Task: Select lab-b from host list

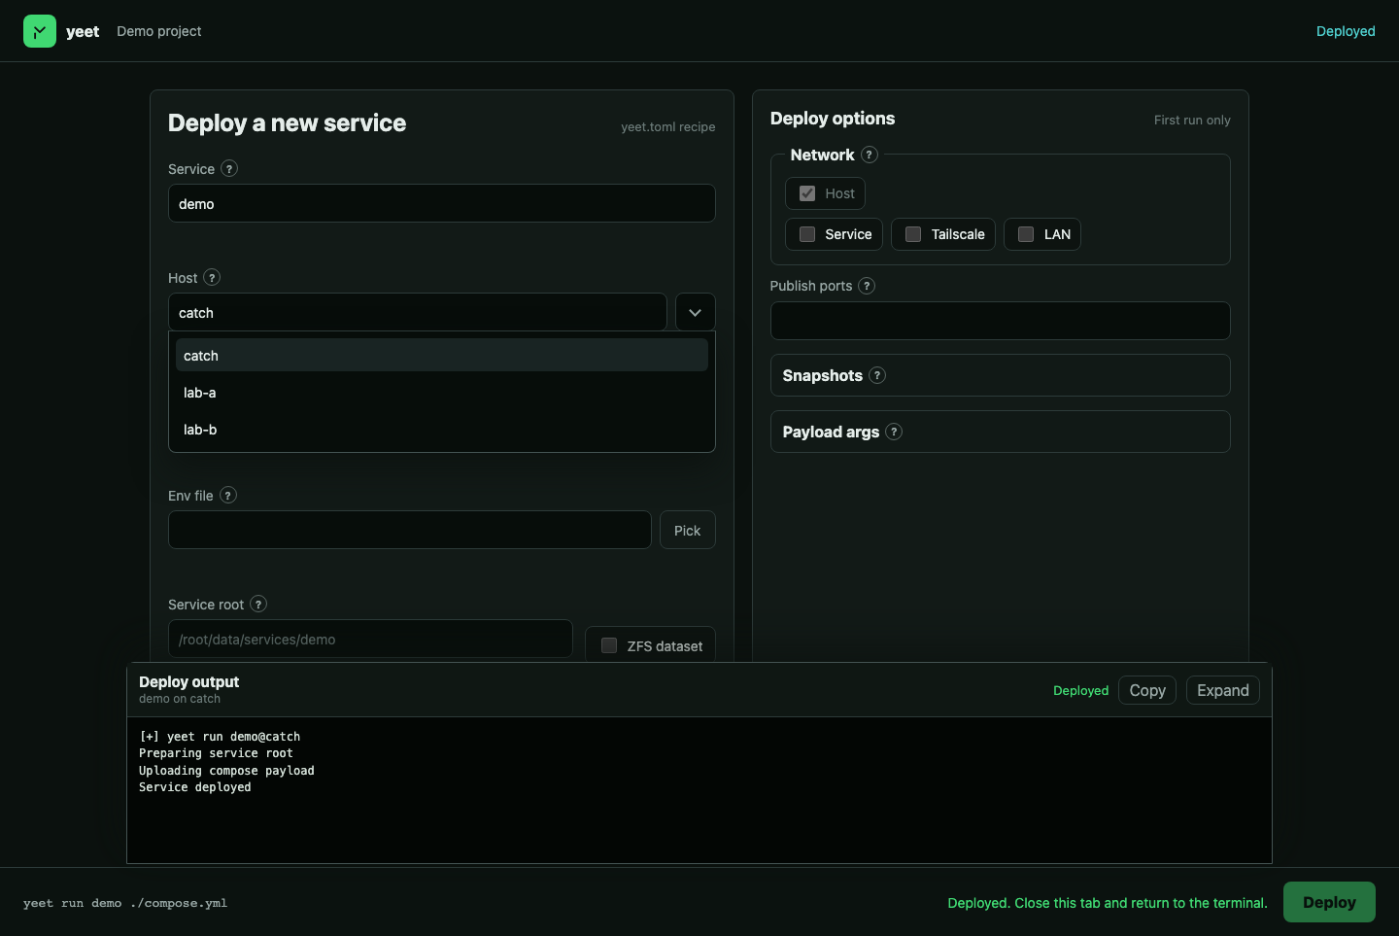Action: [x=442, y=430]
